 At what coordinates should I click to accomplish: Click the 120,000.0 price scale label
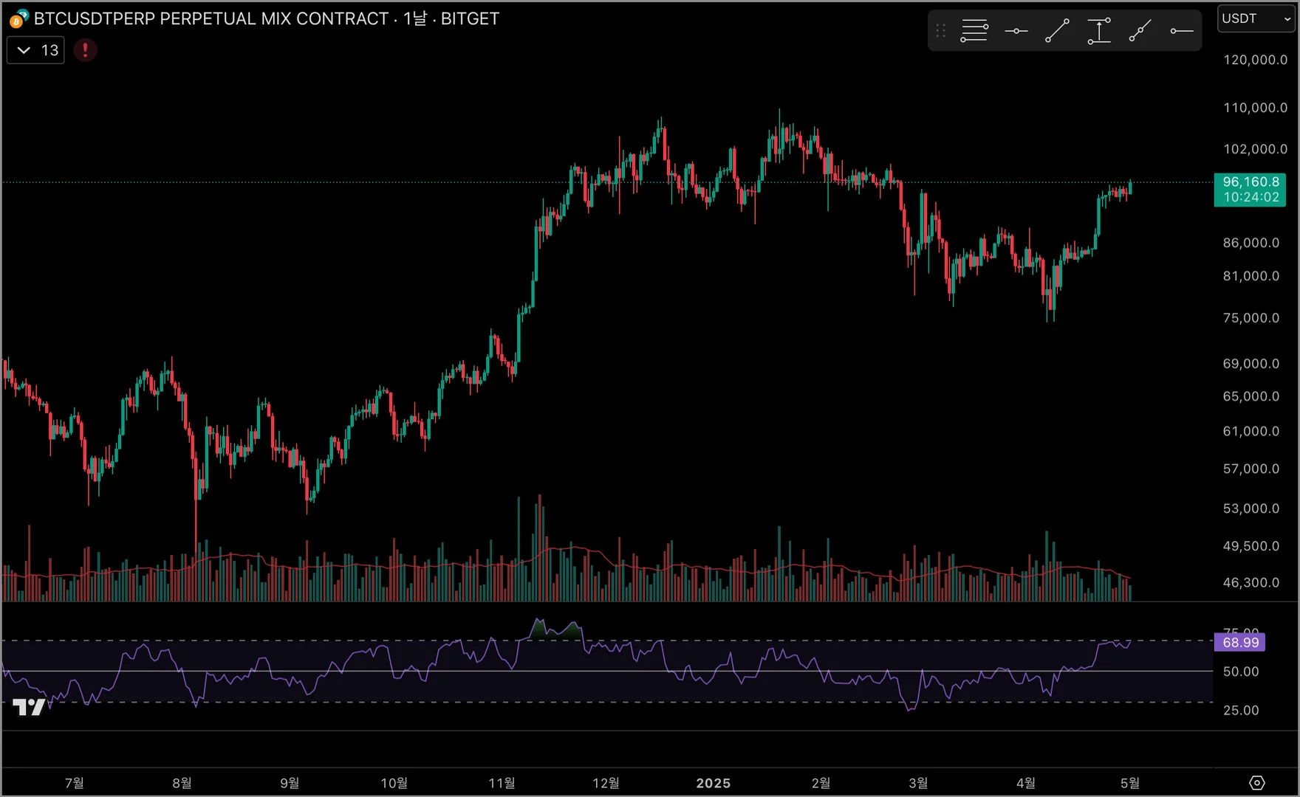(x=1256, y=60)
